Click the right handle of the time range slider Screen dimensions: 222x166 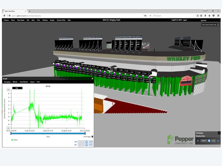pyautogui.click(x=85, y=133)
